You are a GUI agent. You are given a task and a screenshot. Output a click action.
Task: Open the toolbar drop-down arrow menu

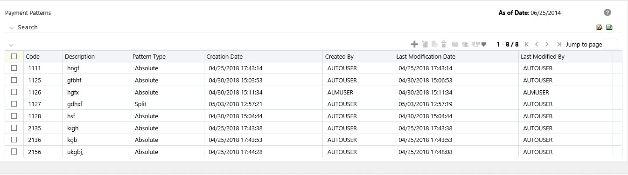click(483, 45)
